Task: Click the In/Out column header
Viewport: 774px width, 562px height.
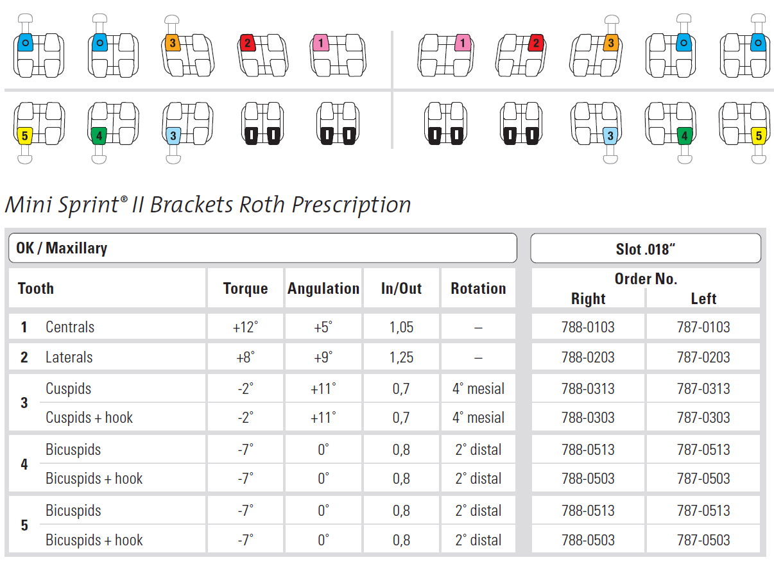Action: [x=401, y=289]
